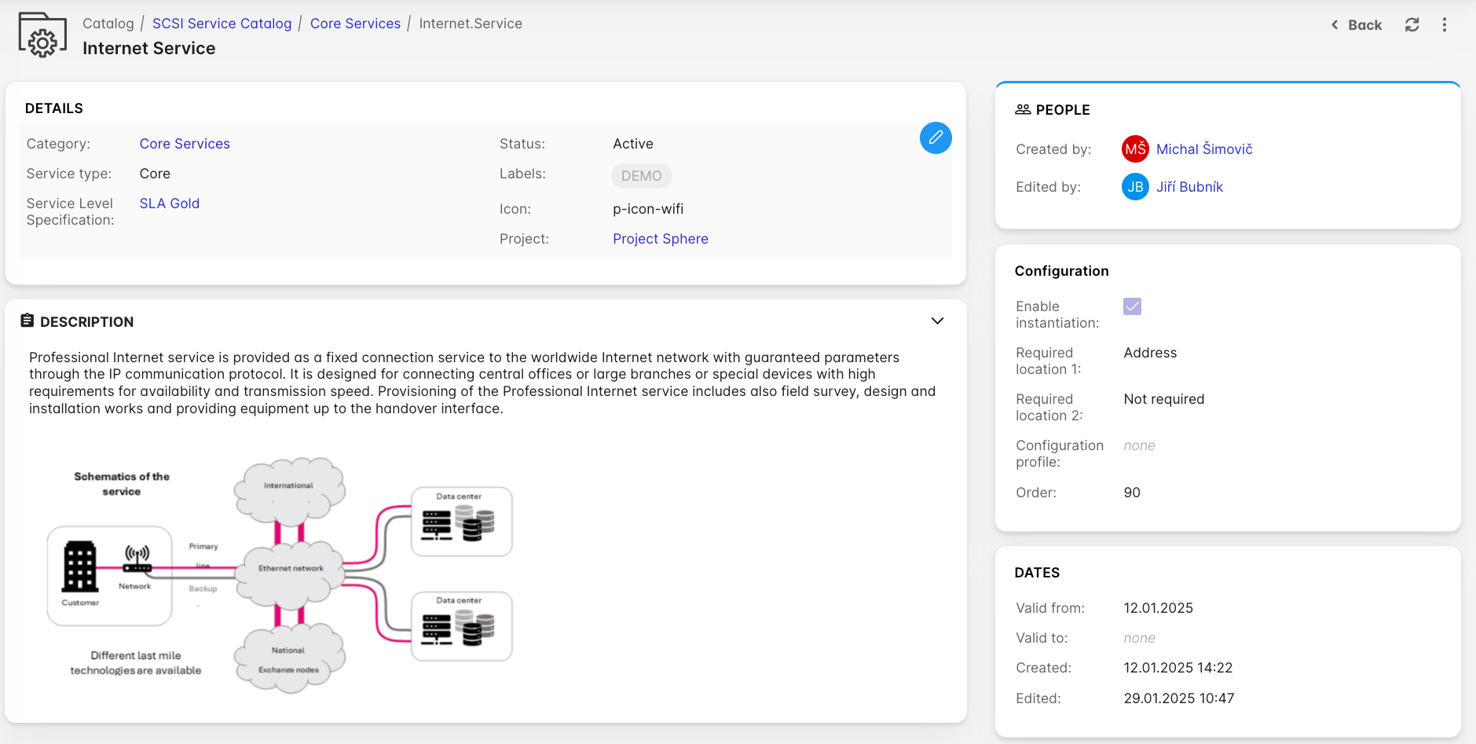Click the refresh icon in header
1476x744 pixels.
point(1412,25)
